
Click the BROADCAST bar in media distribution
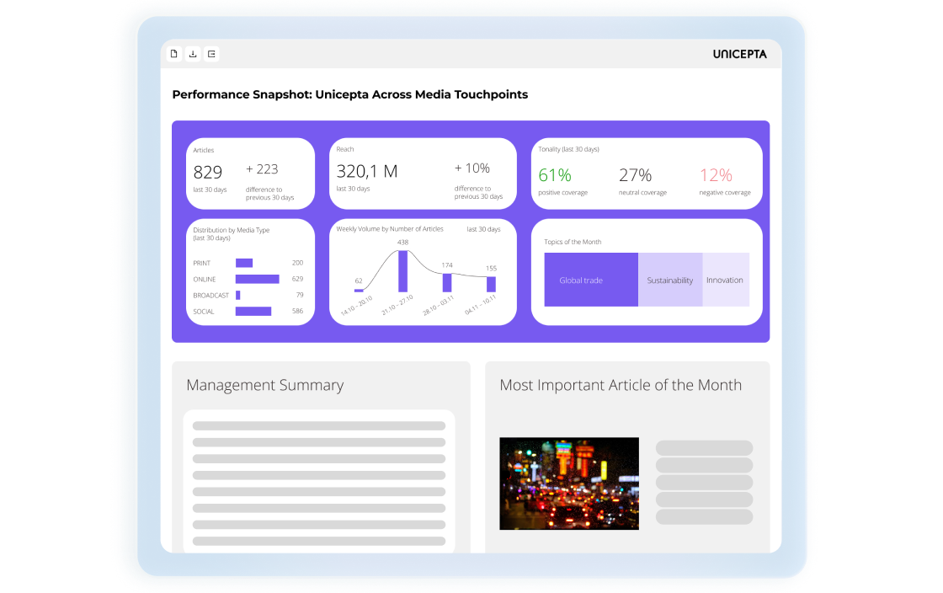point(238,296)
